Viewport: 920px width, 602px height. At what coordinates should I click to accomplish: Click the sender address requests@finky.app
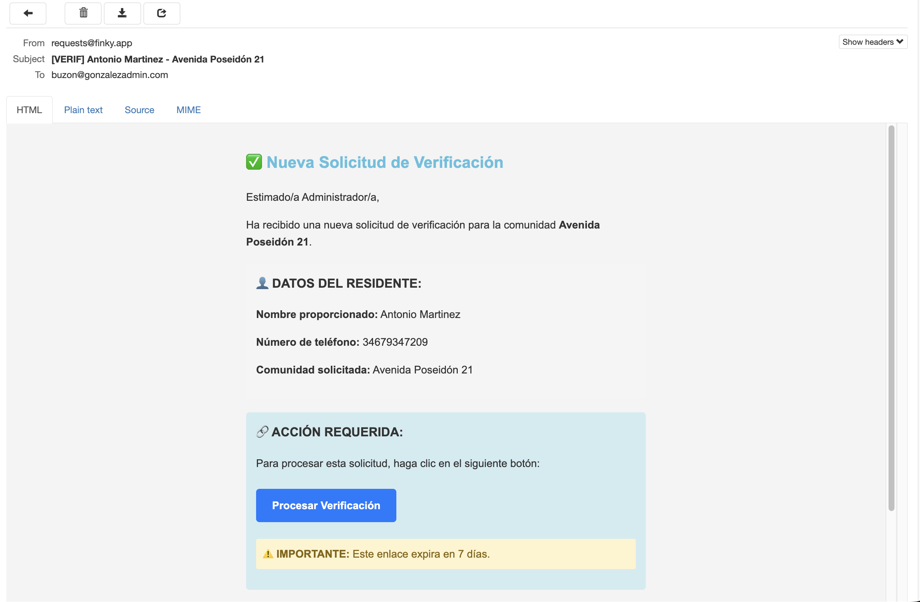[x=91, y=43]
